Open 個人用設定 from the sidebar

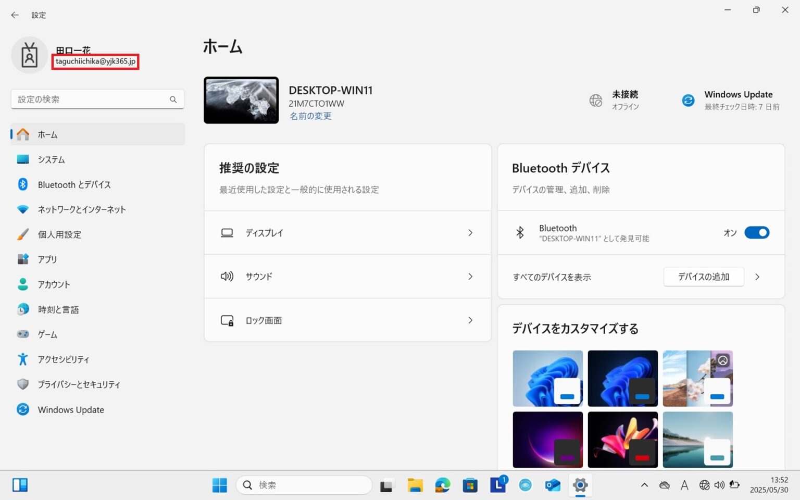pyautogui.click(x=59, y=234)
